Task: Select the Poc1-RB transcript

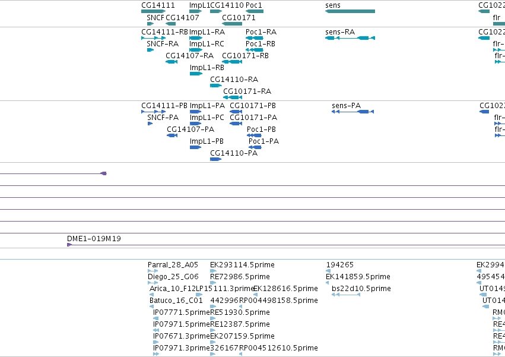Action: pyautogui.click(x=255, y=50)
